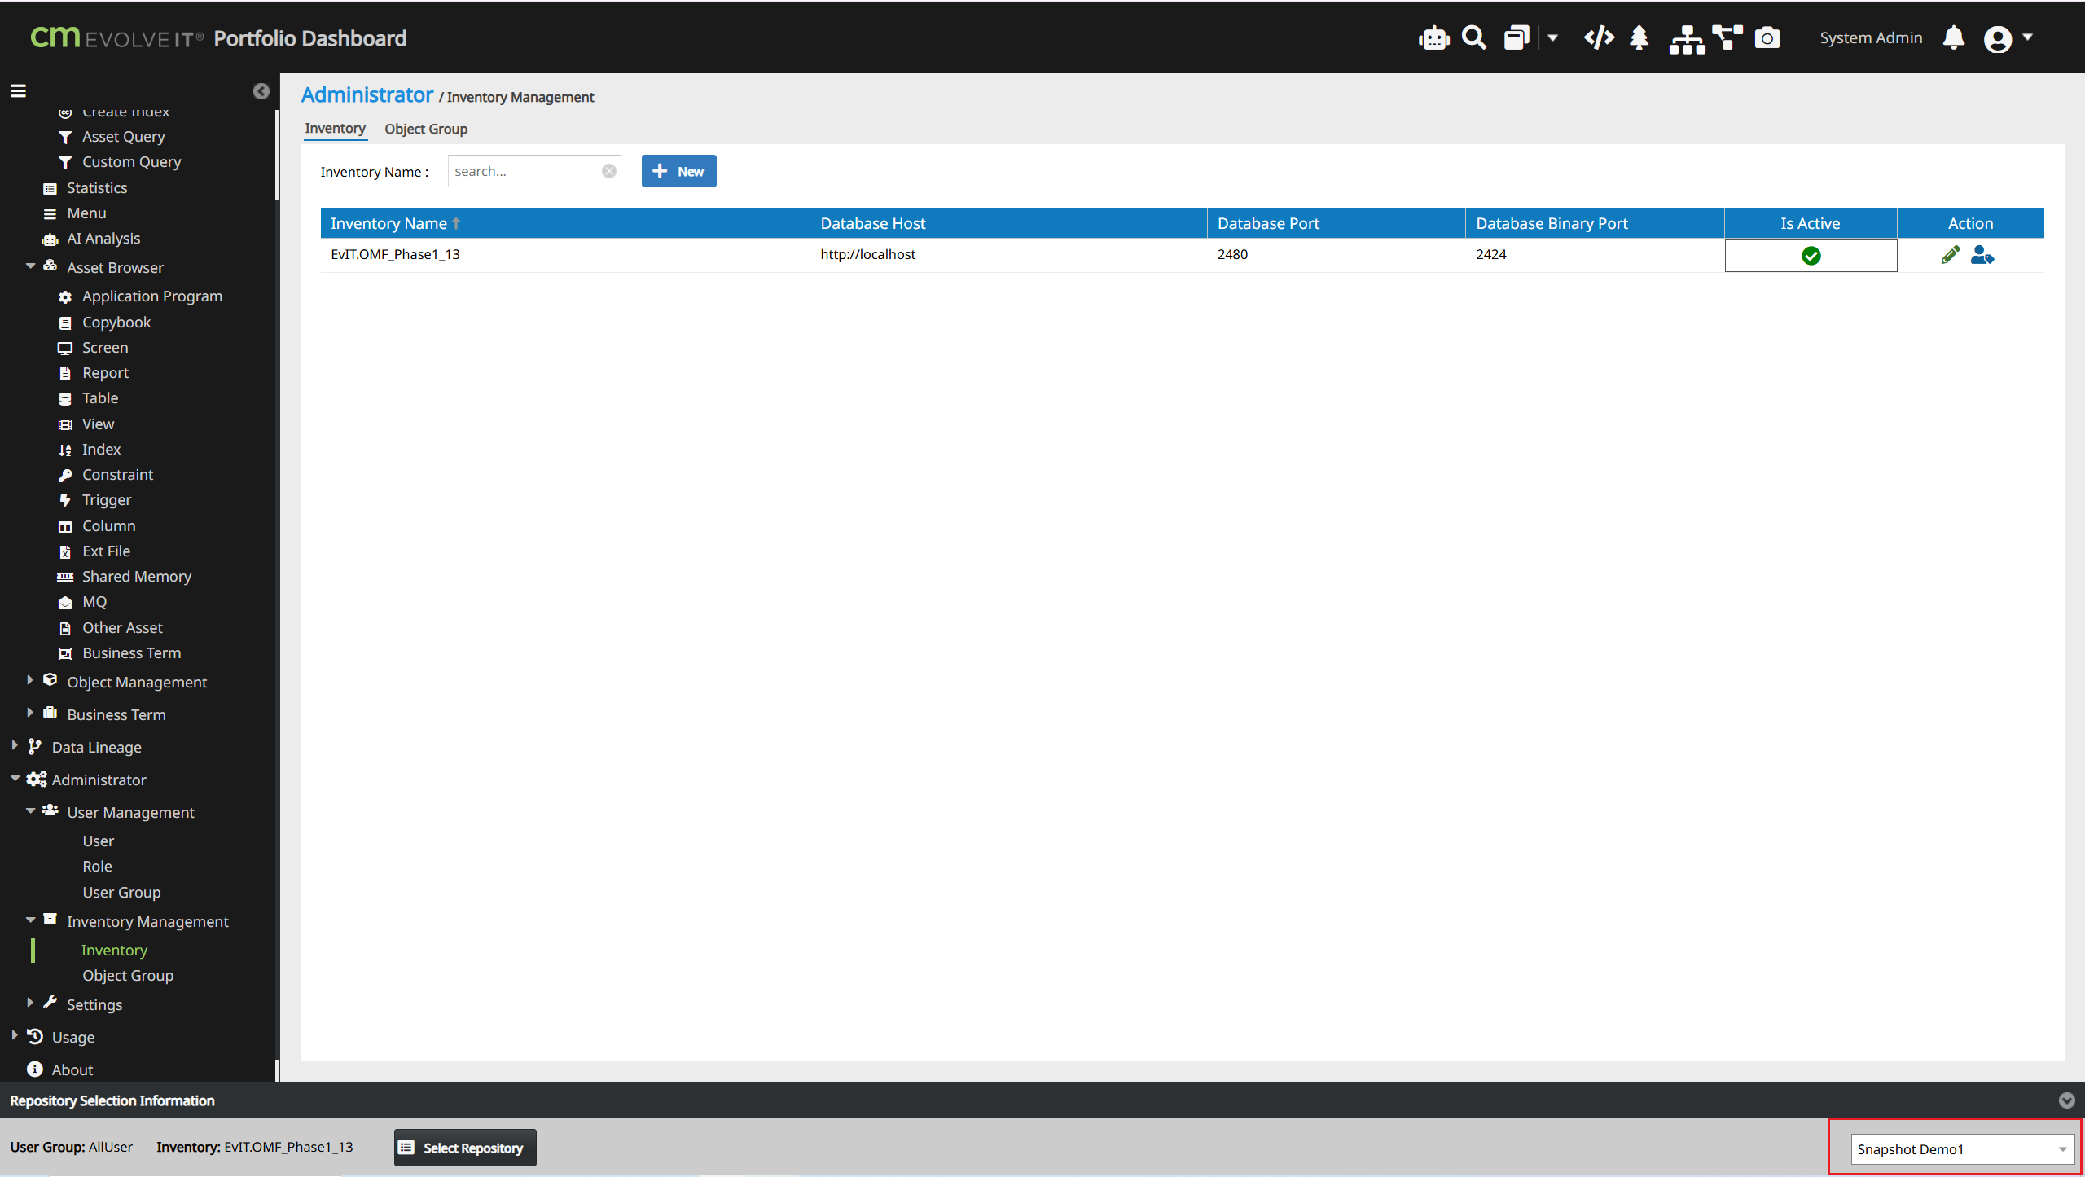
Task: Open Screen in Asset Browser
Action: (x=105, y=348)
